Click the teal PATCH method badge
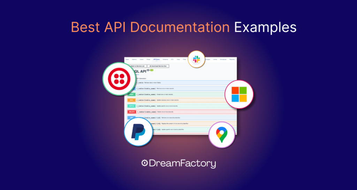Image resolution: width=357 pixels, height=190 pixels. (131, 106)
